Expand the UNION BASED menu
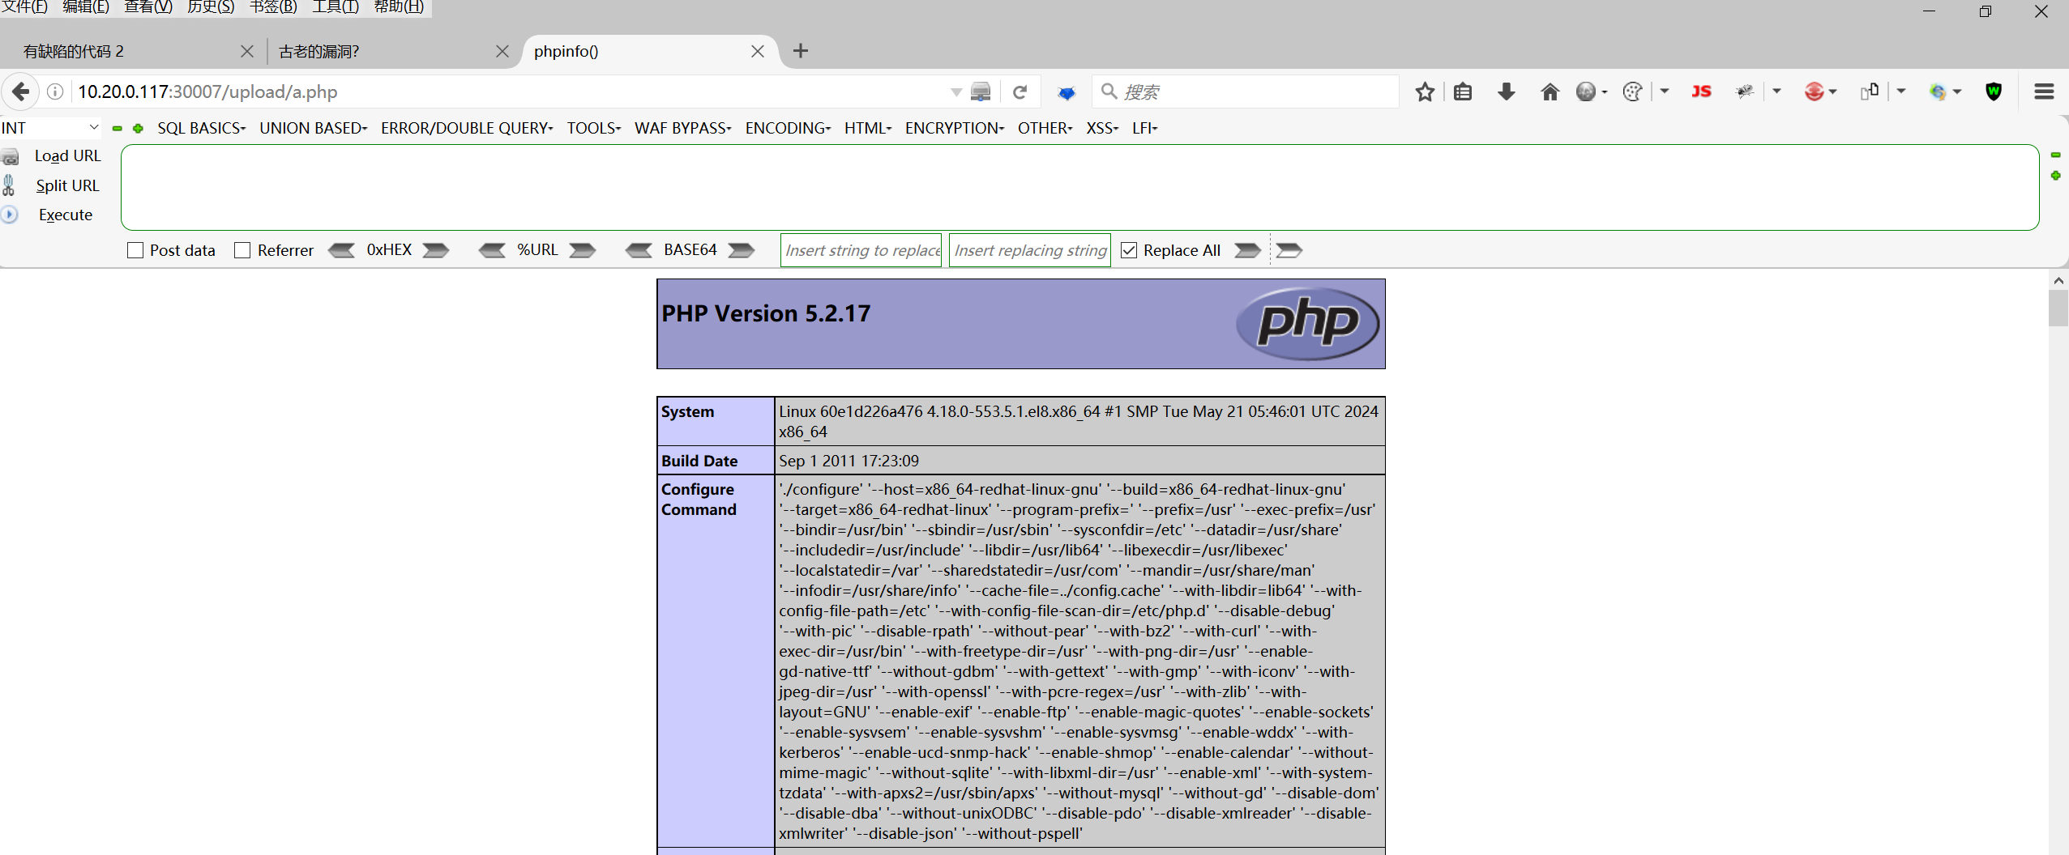Viewport: 2069px width, 855px height. coord(314,128)
